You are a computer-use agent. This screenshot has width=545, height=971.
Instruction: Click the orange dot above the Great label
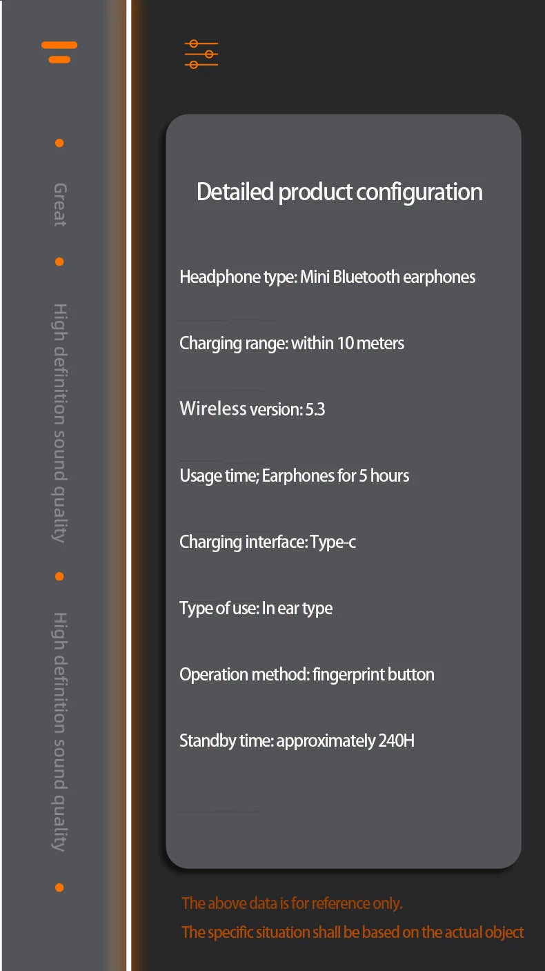[59, 143]
